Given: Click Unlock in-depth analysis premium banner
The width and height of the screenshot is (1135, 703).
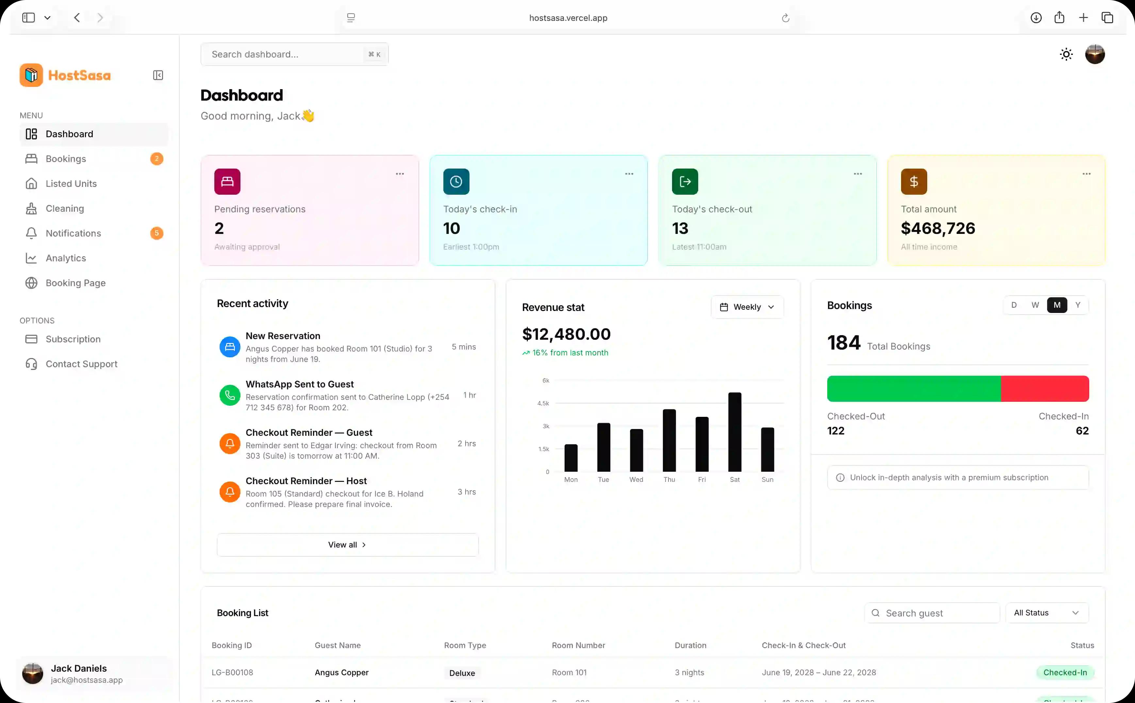Looking at the screenshot, I should point(958,478).
